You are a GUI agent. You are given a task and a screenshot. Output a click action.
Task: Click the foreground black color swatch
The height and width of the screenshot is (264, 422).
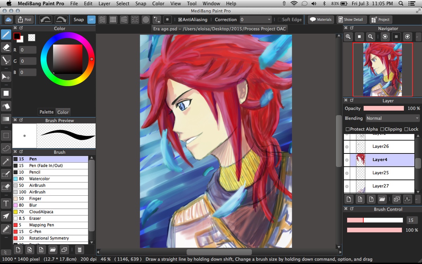click(17, 36)
